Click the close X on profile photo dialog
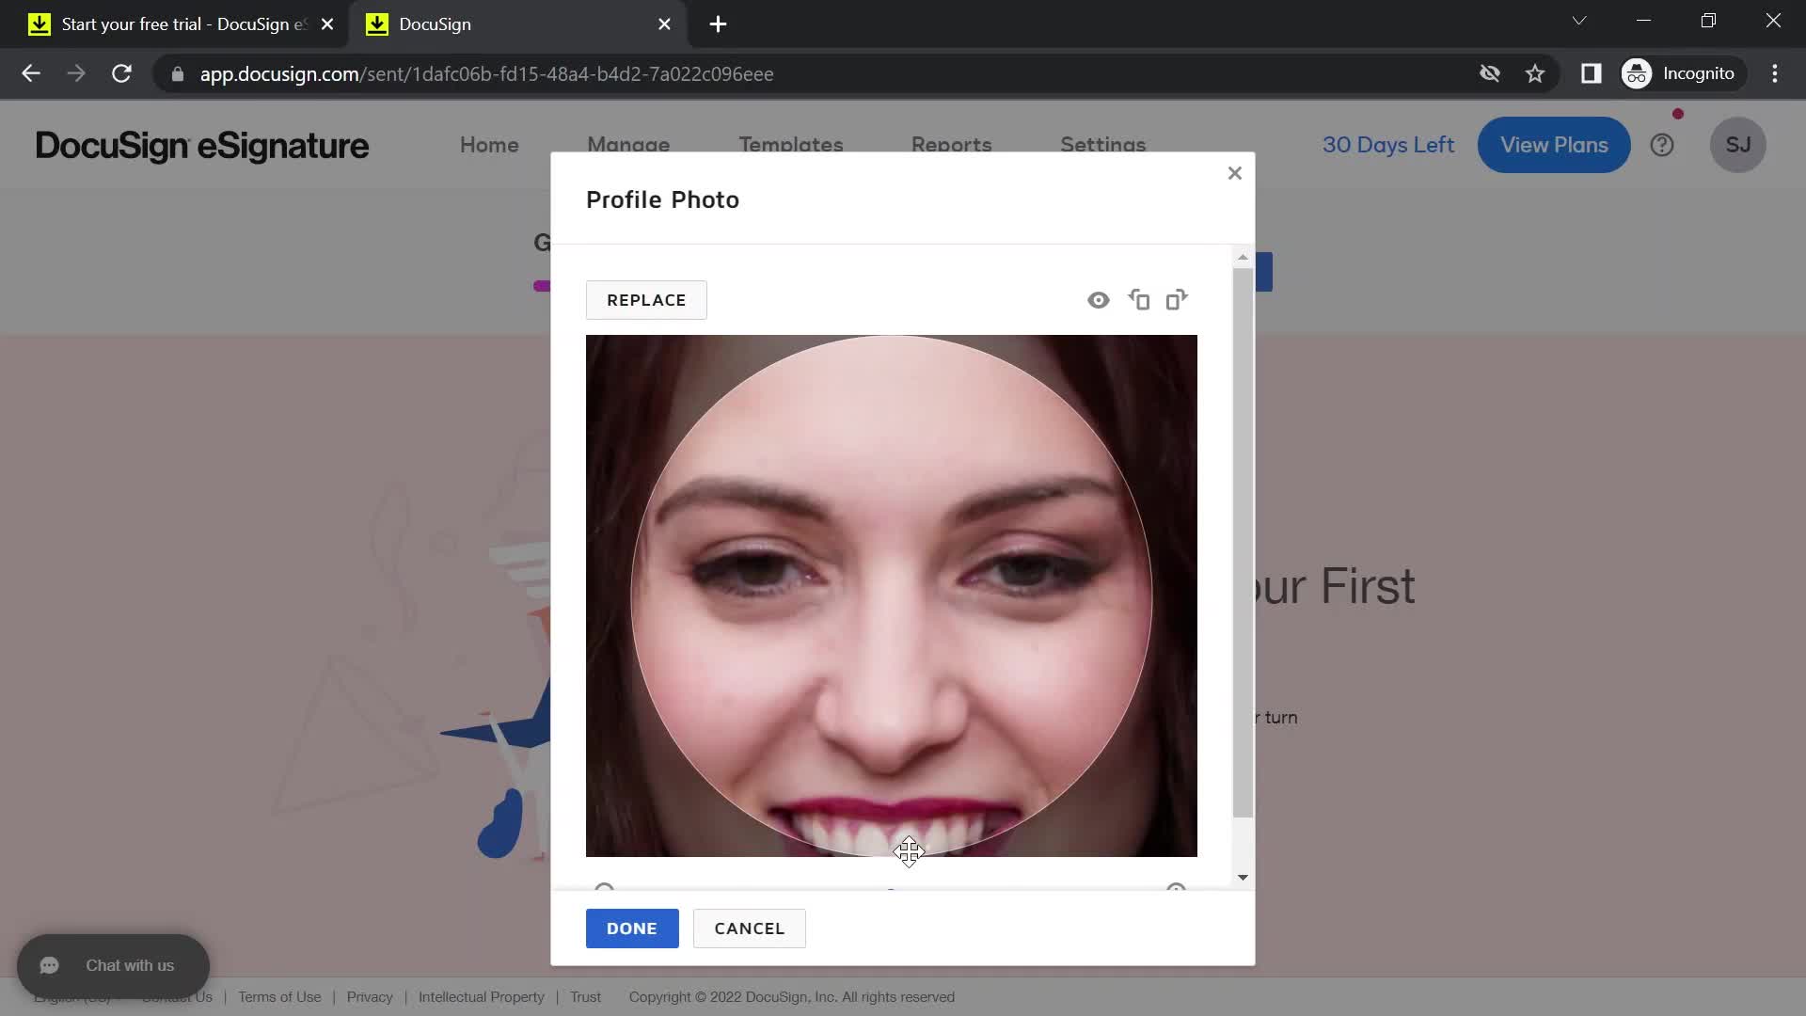Screen dimensions: 1806x1016 pos(1234,174)
